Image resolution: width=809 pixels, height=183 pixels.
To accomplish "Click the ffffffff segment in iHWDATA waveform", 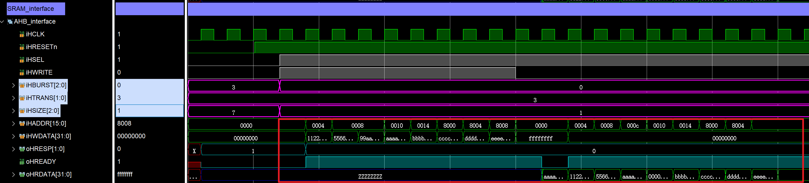I will click(x=541, y=138).
